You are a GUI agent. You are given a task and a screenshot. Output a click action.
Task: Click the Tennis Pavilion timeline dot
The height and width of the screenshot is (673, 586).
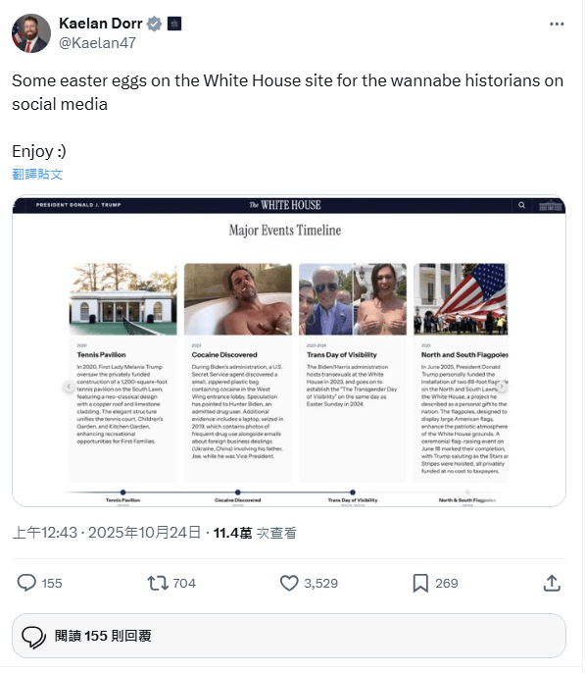click(x=123, y=492)
